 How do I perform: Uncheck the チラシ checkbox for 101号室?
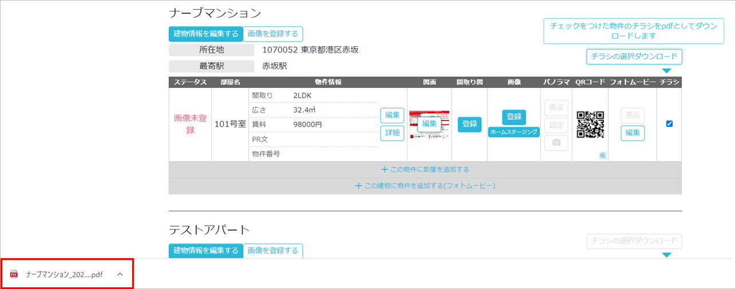click(x=670, y=124)
